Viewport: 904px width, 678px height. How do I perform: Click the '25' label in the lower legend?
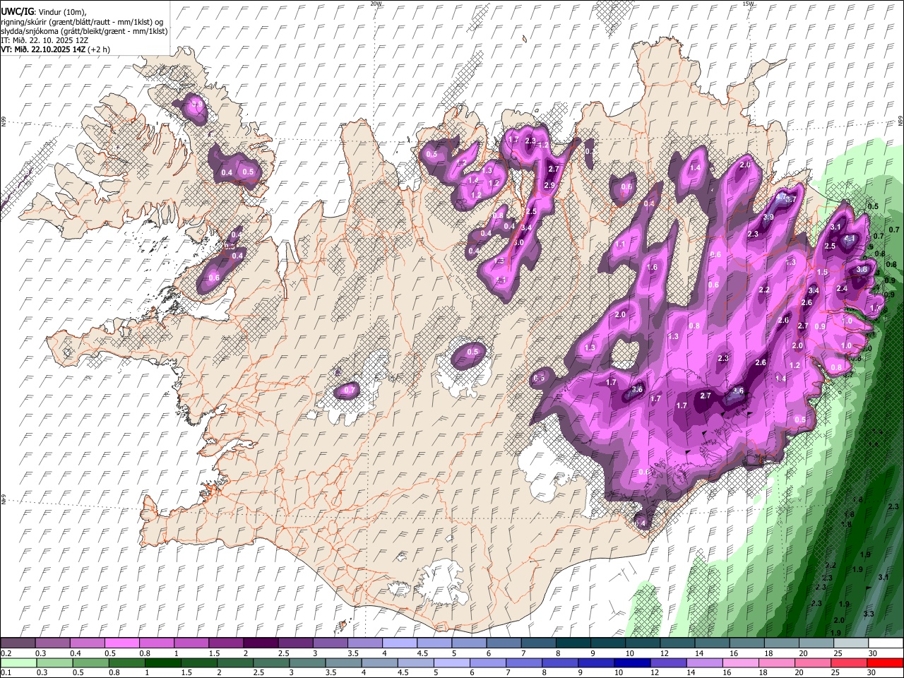(x=835, y=673)
